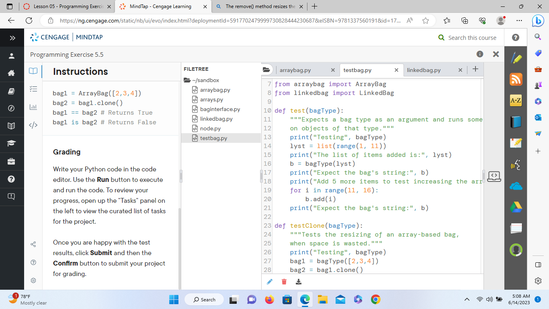Go to the course home icon
The image size is (549, 309).
coord(12,73)
